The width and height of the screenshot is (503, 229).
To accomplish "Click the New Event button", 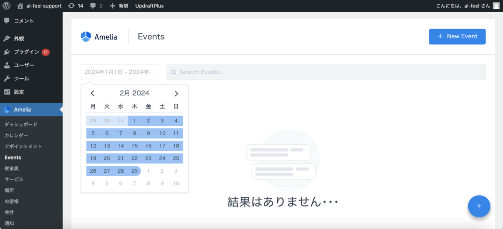I will tap(457, 37).
